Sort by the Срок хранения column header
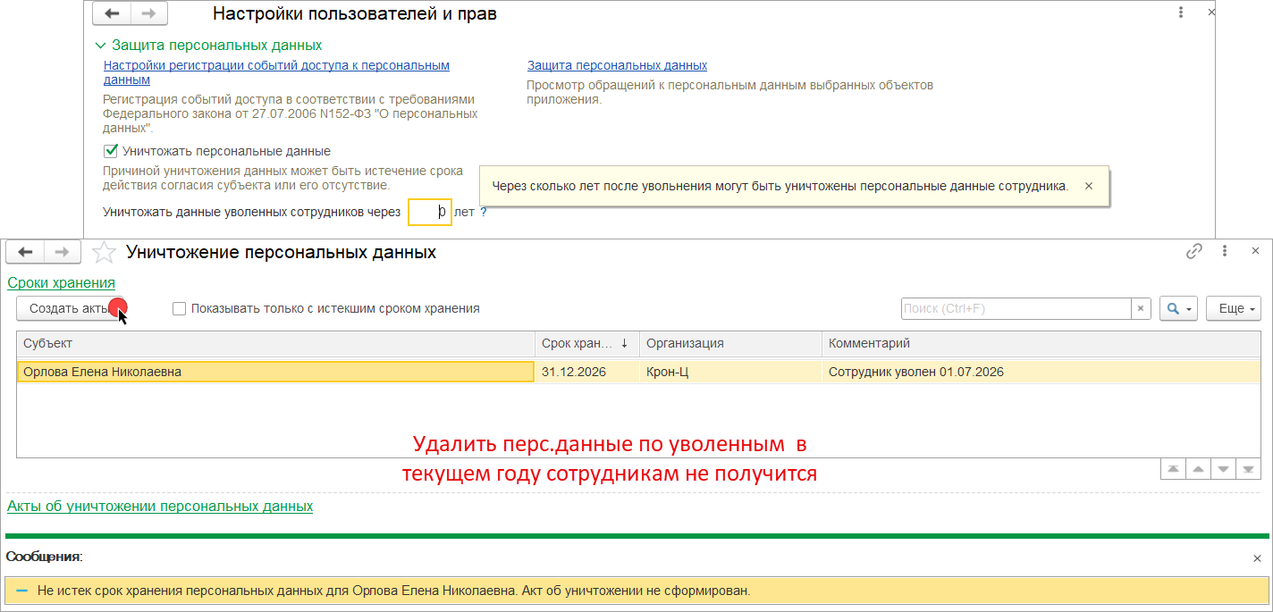This screenshot has height=612, width=1273. [586, 343]
